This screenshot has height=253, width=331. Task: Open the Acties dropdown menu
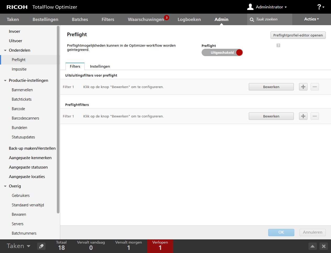coord(311,19)
